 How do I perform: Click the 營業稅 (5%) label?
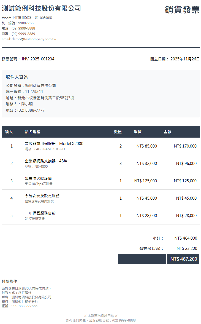(151, 248)
